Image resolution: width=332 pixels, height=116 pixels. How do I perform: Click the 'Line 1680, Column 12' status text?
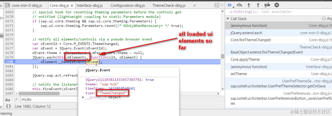(x=33, y=106)
